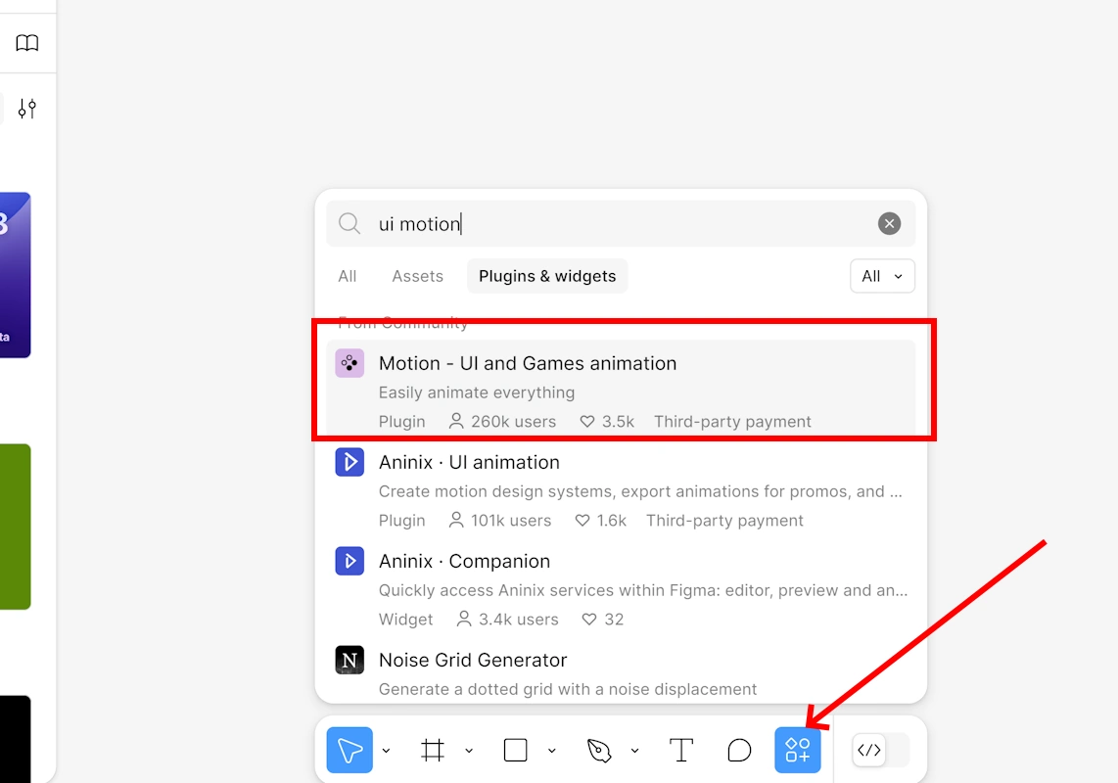Click 'Easily animate everything' description

477,392
